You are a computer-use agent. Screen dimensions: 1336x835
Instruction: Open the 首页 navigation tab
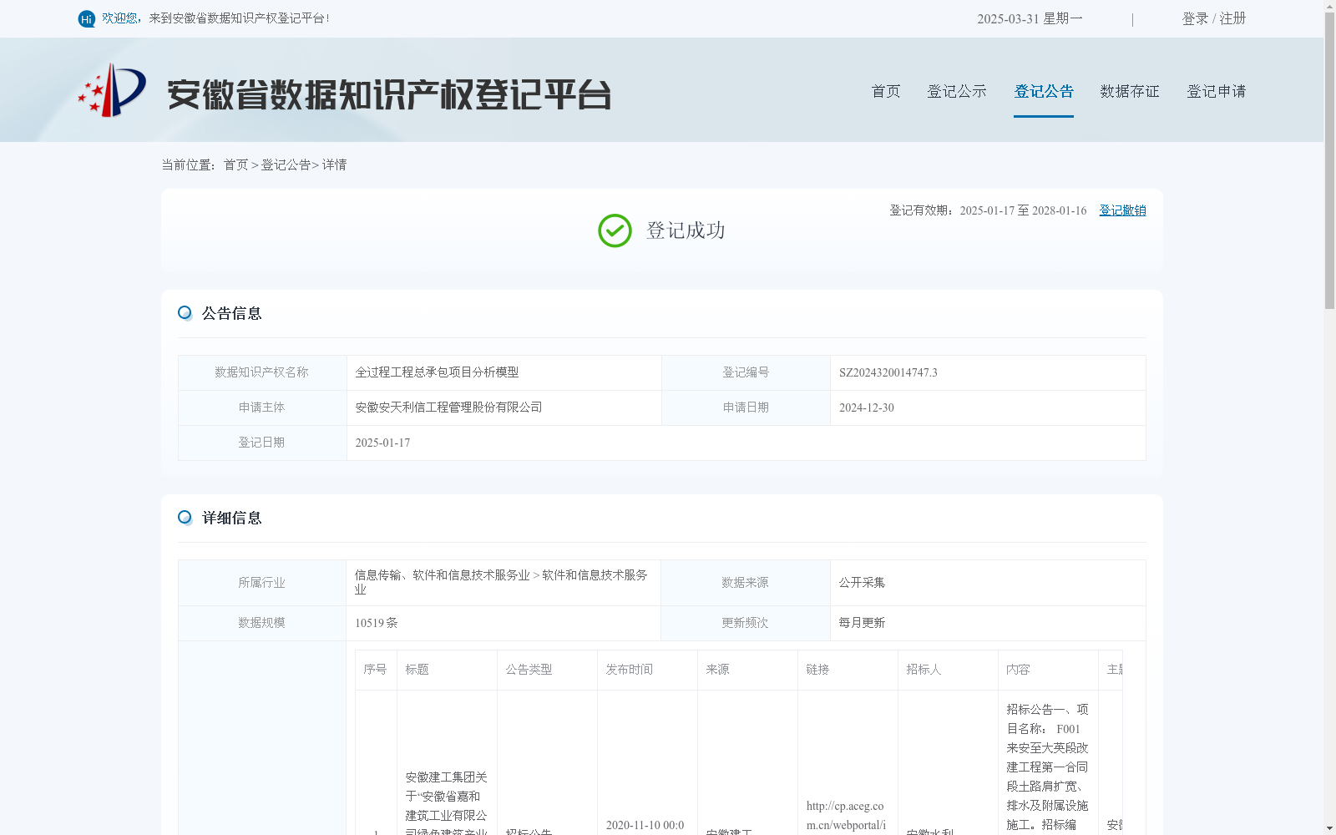click(x=886, y=91)
